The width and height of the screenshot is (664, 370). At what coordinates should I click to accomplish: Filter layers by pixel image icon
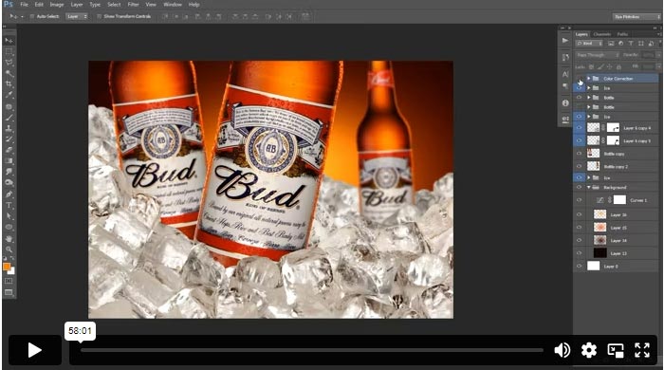pyautogui.click(x=611, y=44)
